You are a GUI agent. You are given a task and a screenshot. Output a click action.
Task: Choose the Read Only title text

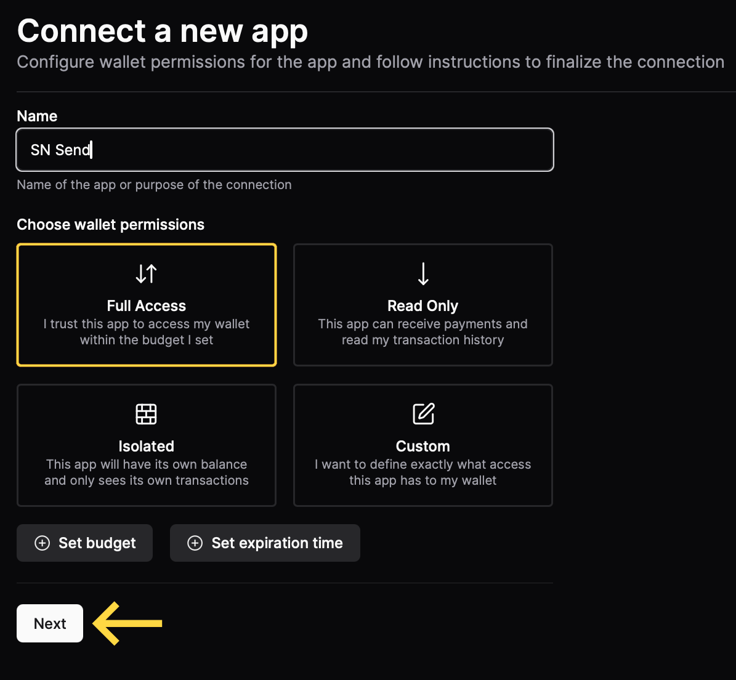[423, 306]
